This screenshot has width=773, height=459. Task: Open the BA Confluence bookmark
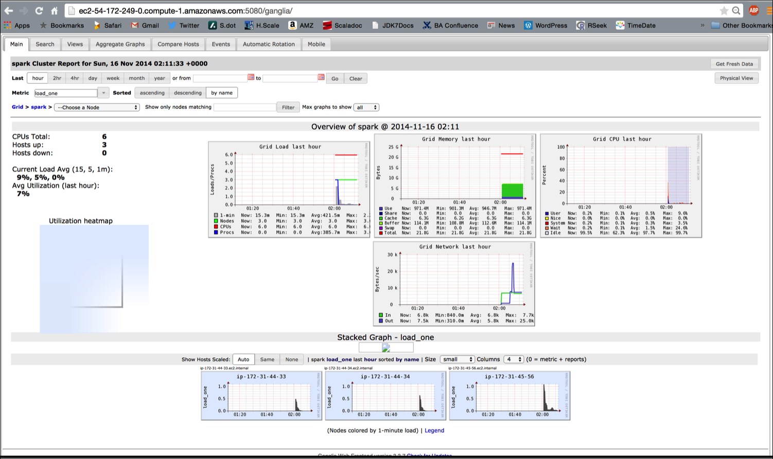[450, 25]
